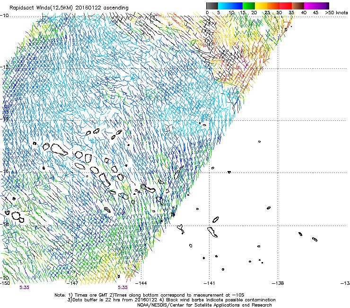The height and width of the screenshot is (308, 350).
Task: Click the '-138' longitude axis label
Action: [x=278, y=283]
